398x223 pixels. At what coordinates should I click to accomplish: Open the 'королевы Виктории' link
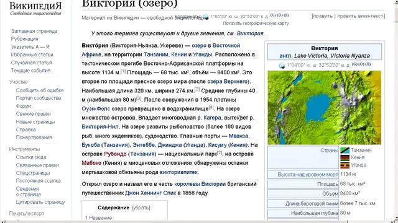tap(200, 184)
